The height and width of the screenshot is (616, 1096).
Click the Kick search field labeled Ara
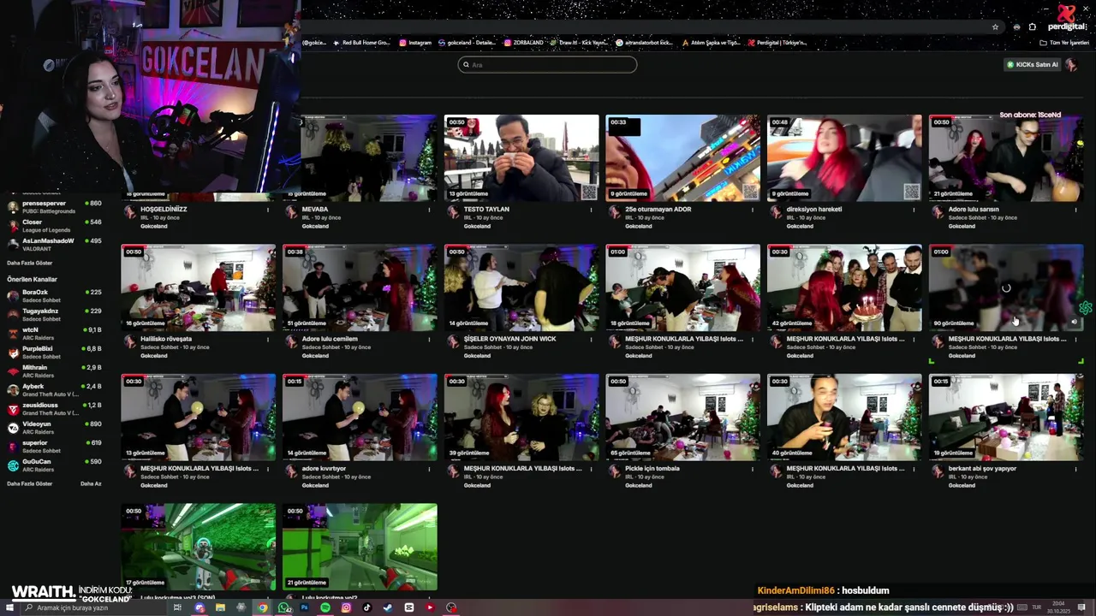[547, 65]
